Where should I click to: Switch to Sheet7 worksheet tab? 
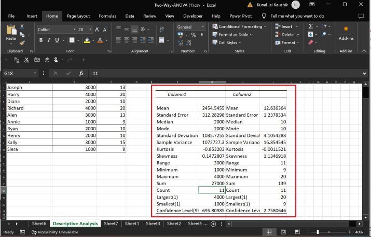pyautogui.click(x=111, y=224)
